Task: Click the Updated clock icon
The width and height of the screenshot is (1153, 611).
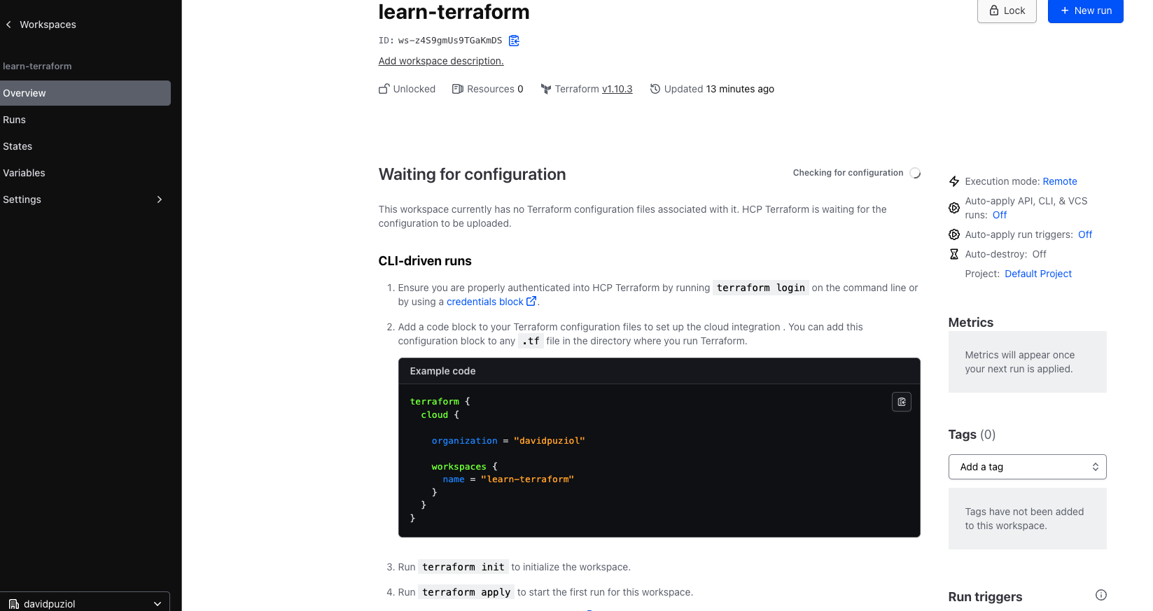Action: pos(655,89)
